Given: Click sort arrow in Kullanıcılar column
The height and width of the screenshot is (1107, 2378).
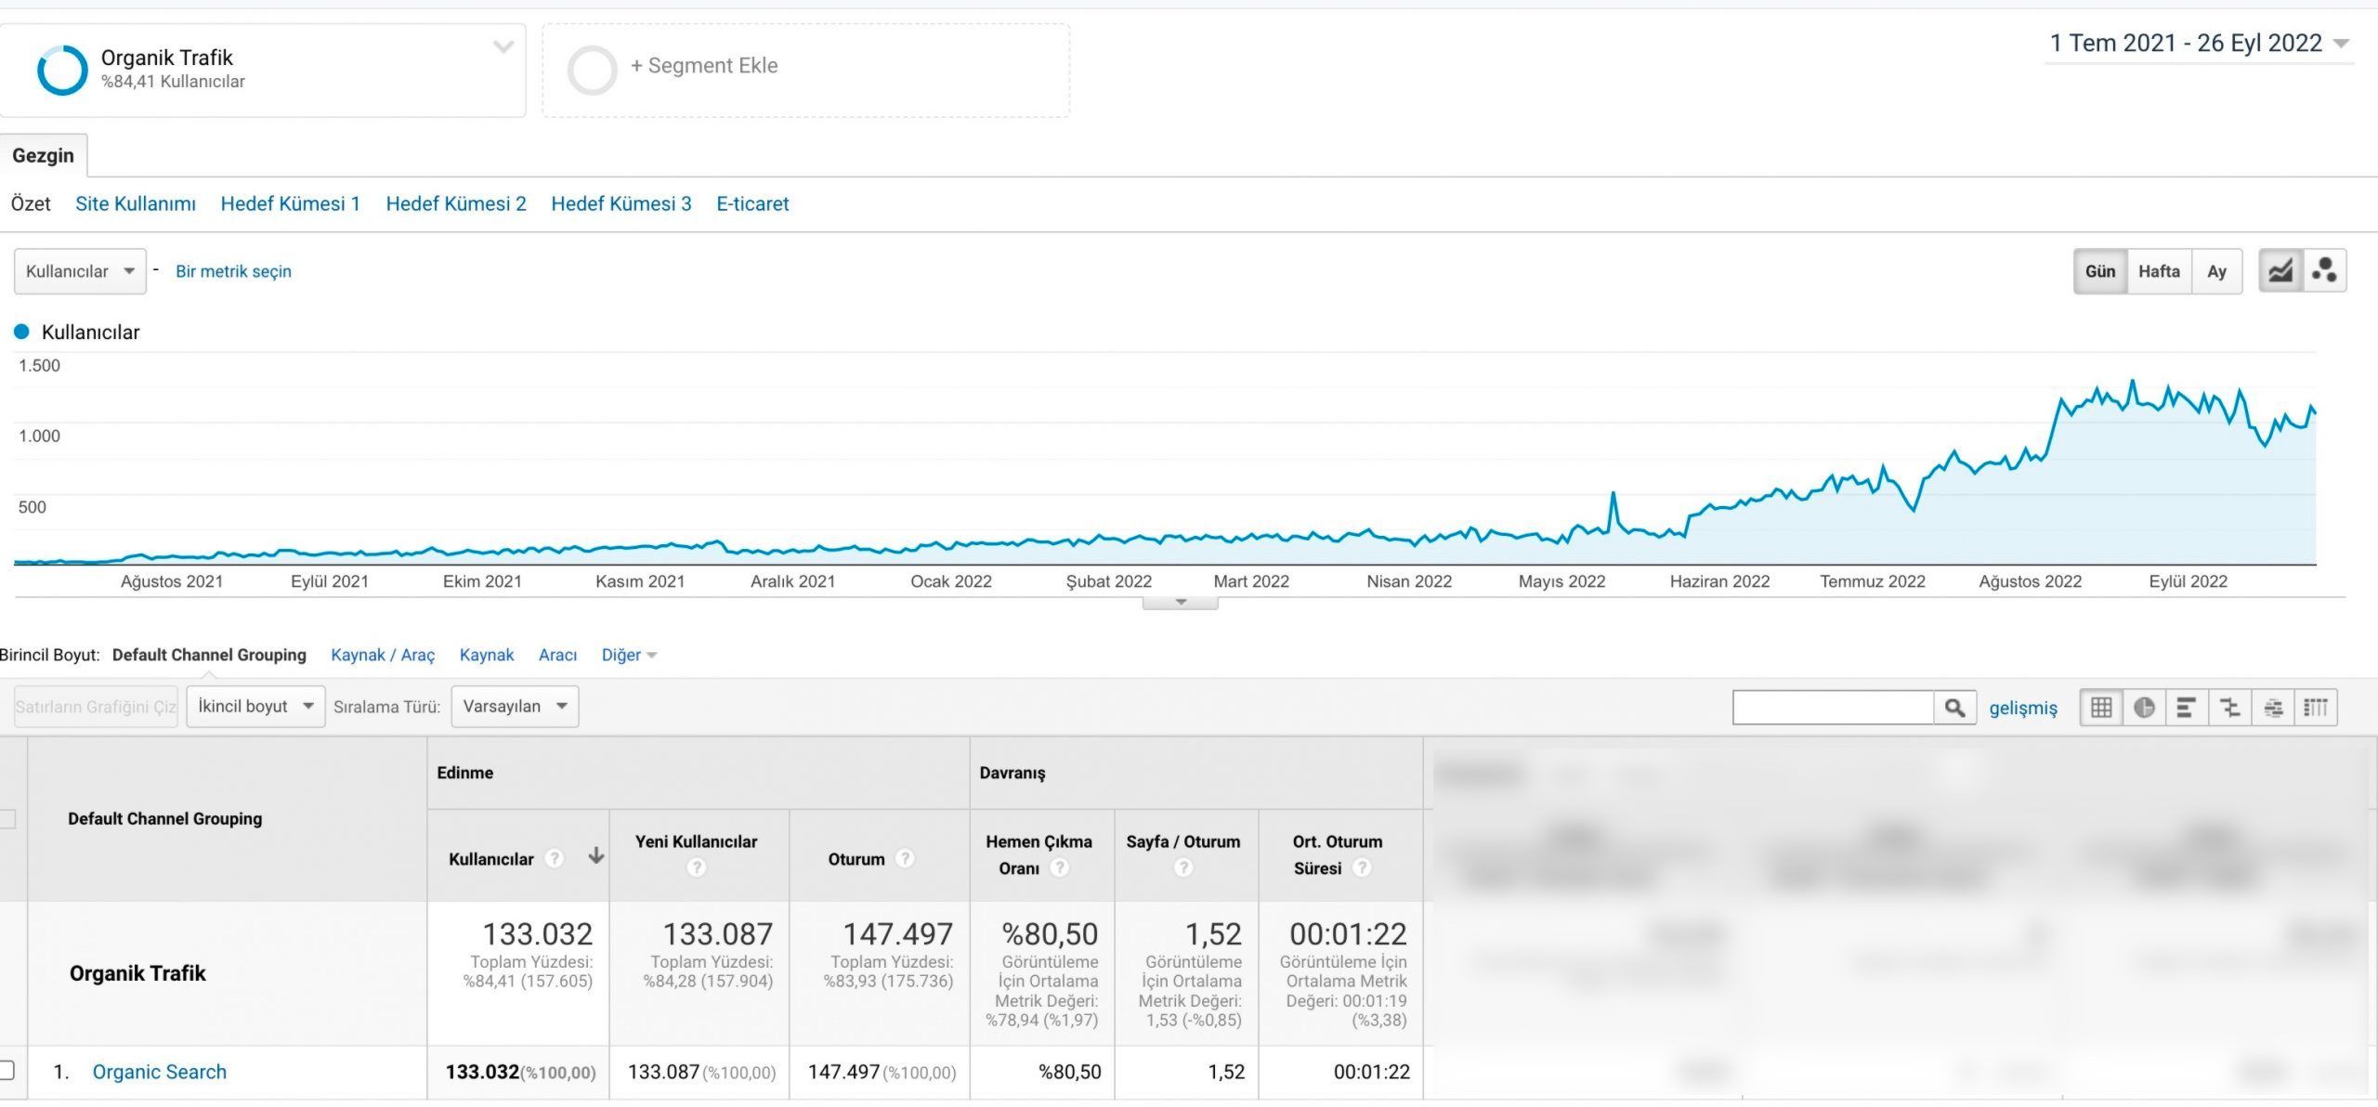Looking at the screenshot, I should point(596,856).
